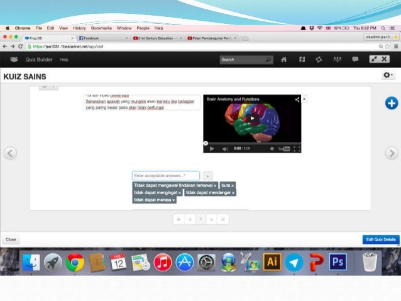The height and width of the screenshot is (301, 401).
Task: Click the Quiz Builder title
Action: click(x=39, y=60)
